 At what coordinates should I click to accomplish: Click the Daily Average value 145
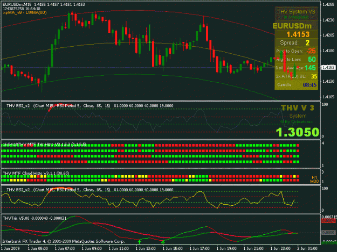coord(311,68)
